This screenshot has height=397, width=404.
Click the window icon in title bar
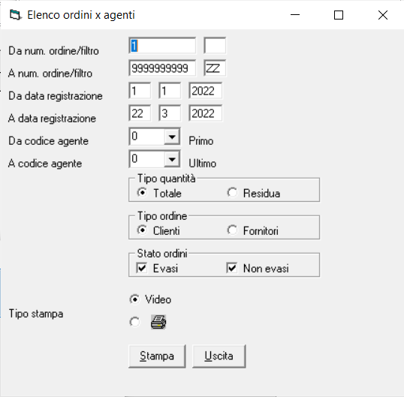[15, 15]
